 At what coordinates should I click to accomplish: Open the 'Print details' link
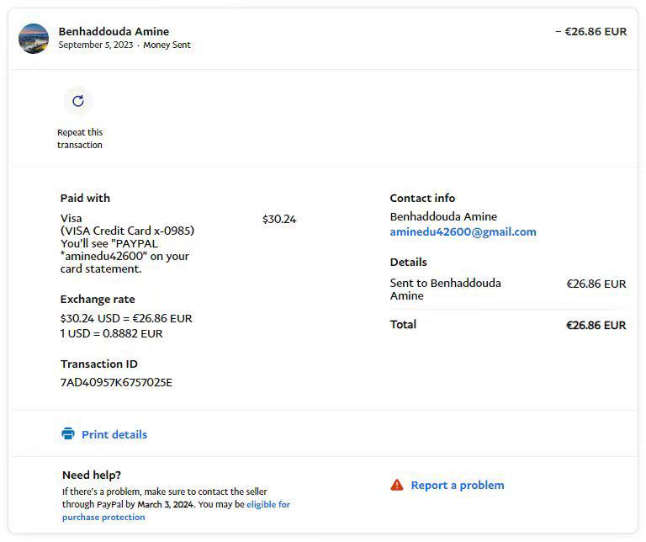click(x=114, y=434)
